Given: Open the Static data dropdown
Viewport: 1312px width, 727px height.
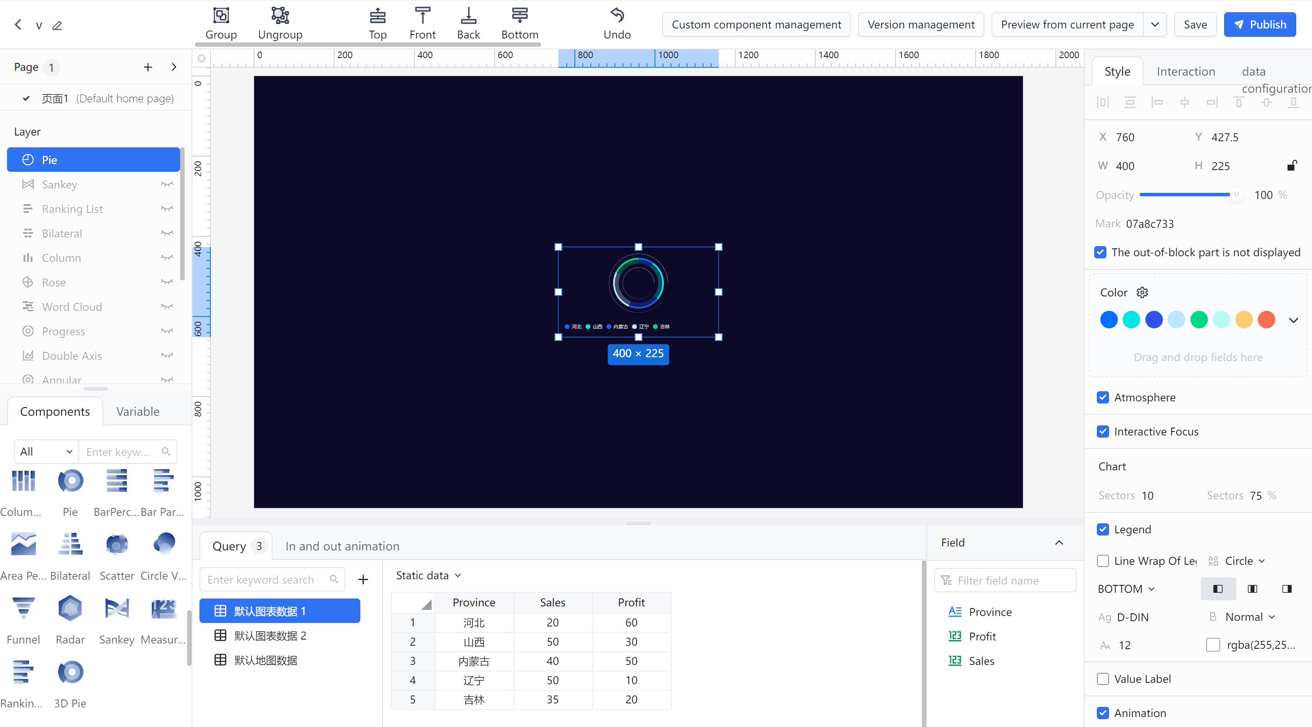Looking at the screenshot, I should pos(428,575).
